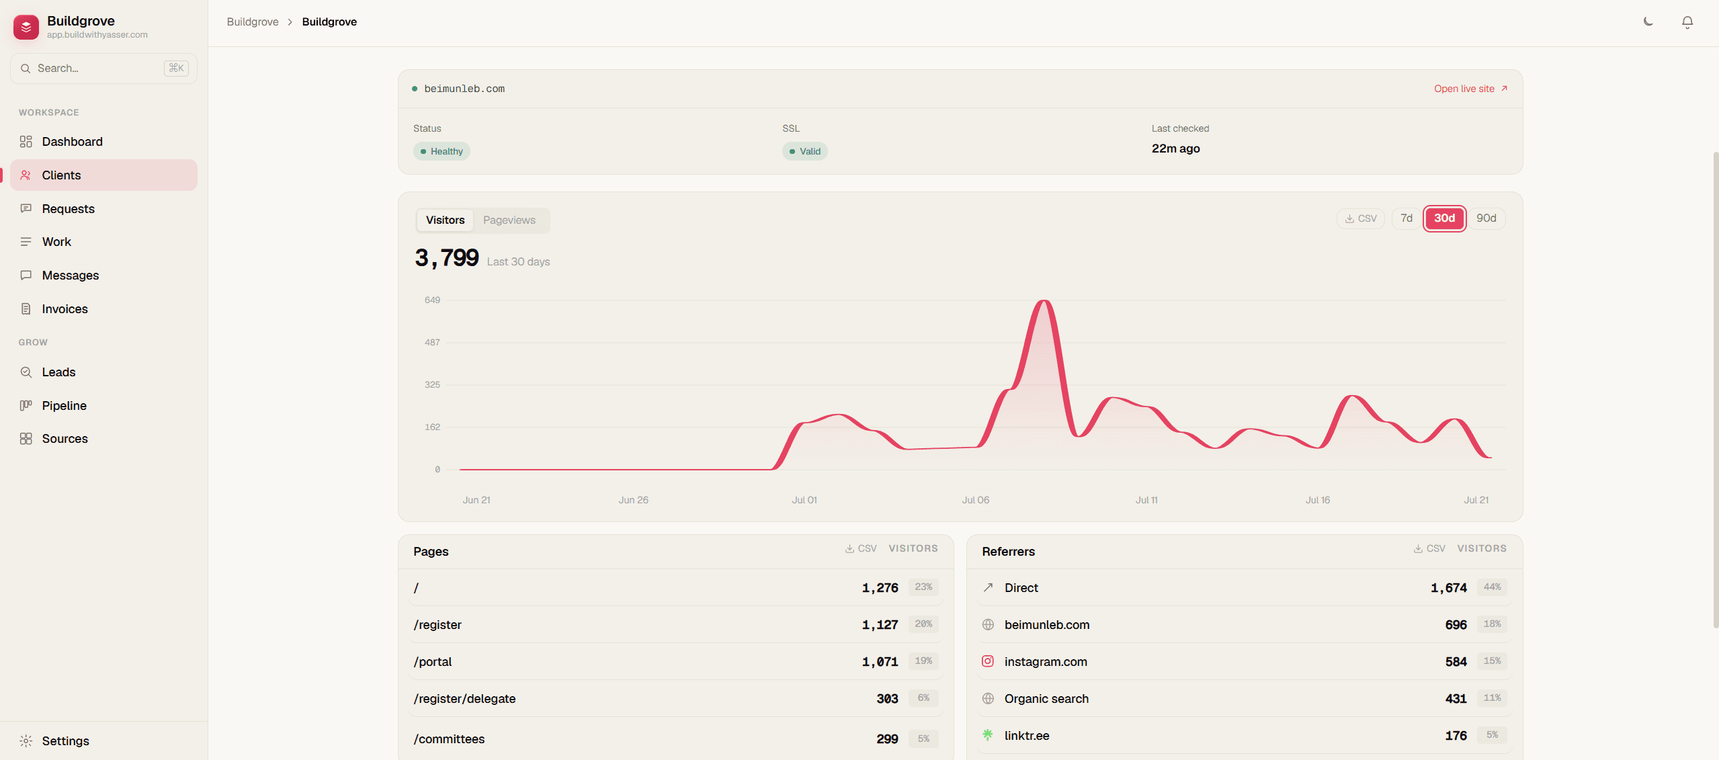
Task: Select the 30d time range
Action: pyautogui.click(x=1445, y=218)
